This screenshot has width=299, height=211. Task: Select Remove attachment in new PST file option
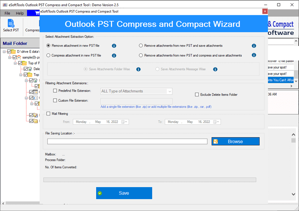pyautogui.click(x=49, y=46)
